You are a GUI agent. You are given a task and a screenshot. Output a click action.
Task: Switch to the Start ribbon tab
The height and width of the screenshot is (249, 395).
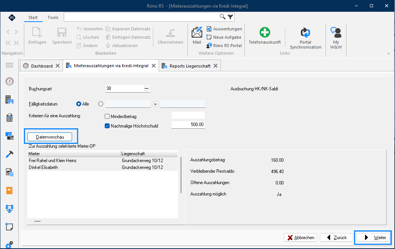tap(33, 17)
